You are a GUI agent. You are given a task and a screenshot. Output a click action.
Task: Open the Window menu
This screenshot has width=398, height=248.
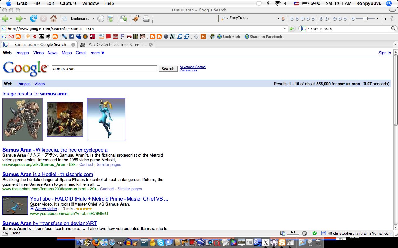[90, 3]
